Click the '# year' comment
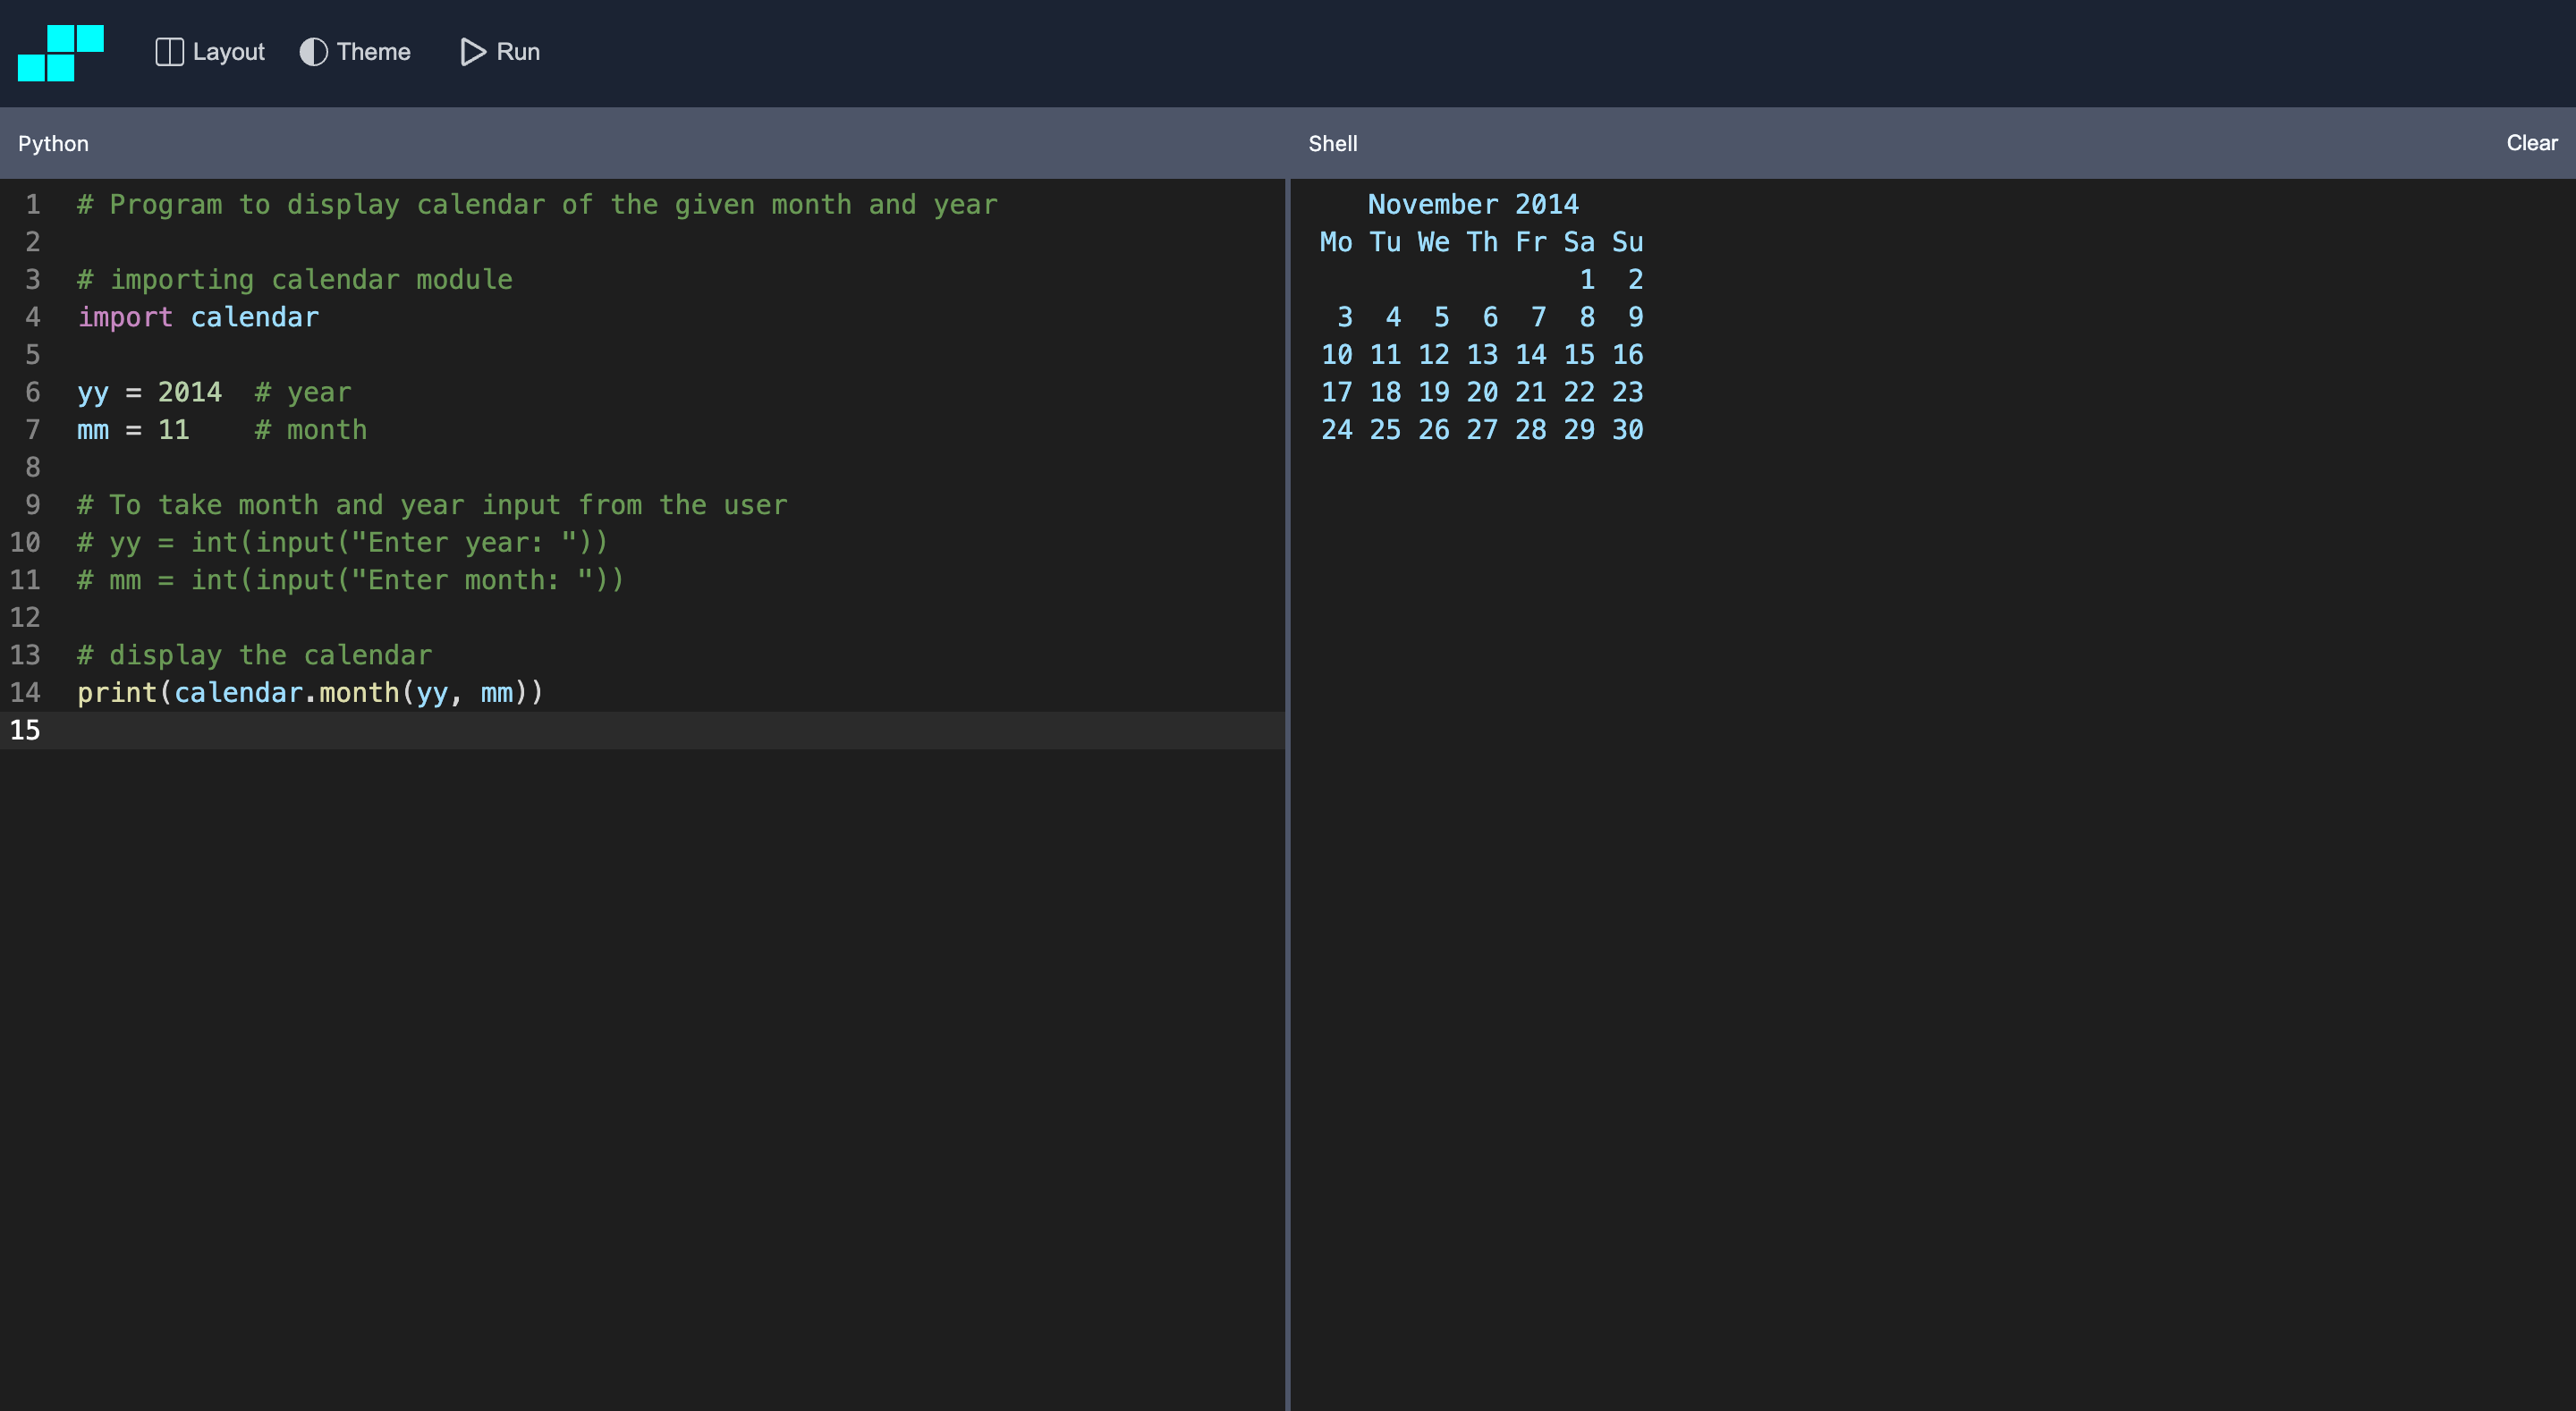Screen dimensions: 2576x1411 click(x=303, y=392)
